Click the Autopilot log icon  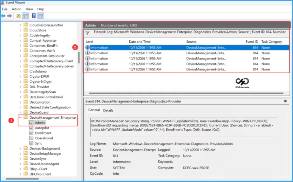click(31, 128)
